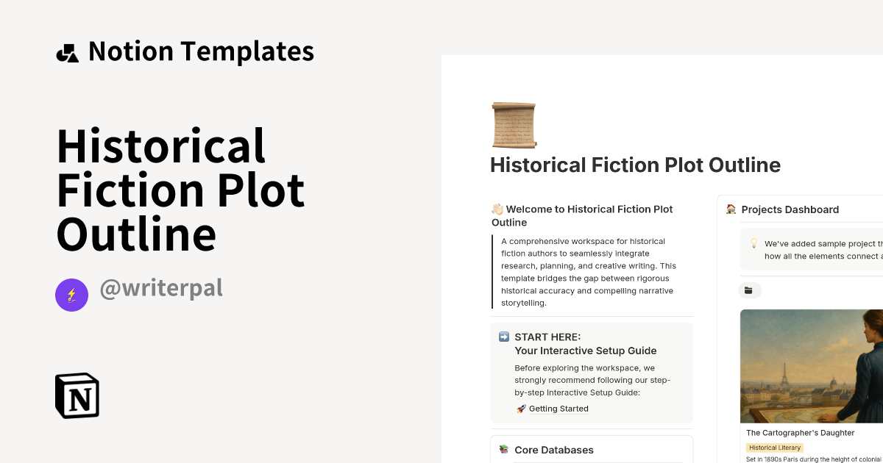The height and width of the screenshot is (463, 883).
Task: Open The Cartographer's Daughter project
Action: pos(799,433)
